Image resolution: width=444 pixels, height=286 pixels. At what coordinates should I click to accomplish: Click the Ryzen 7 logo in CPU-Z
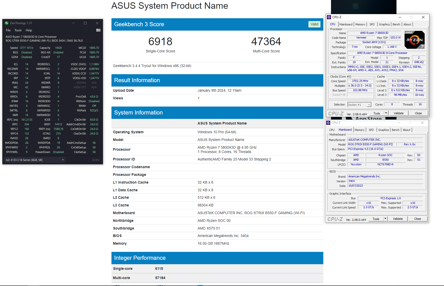[x=414, y=40]
